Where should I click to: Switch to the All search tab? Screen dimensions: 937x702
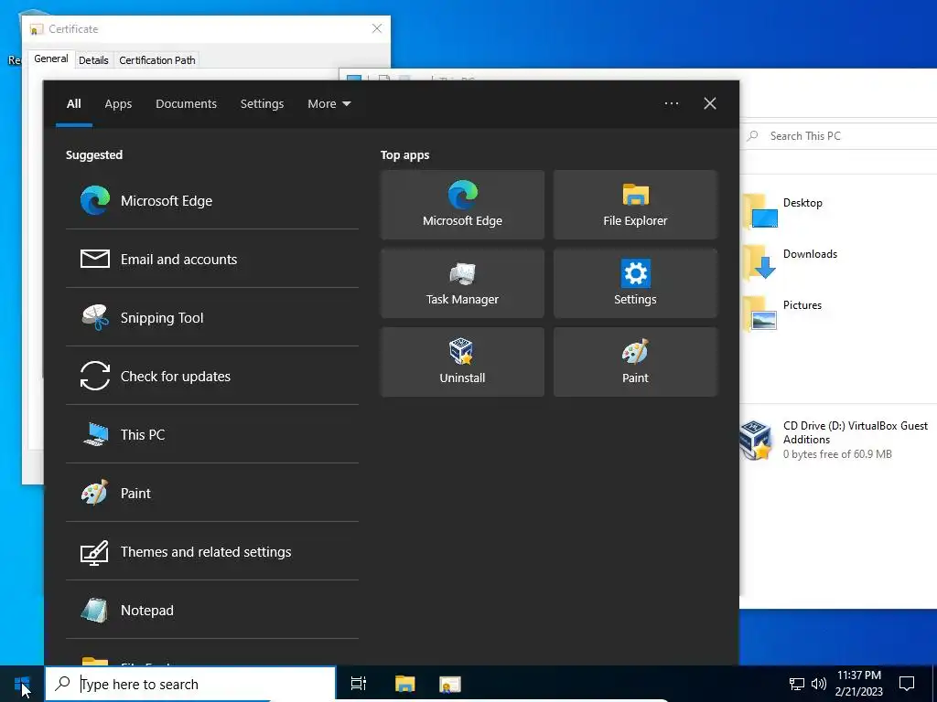click(74, 104)
